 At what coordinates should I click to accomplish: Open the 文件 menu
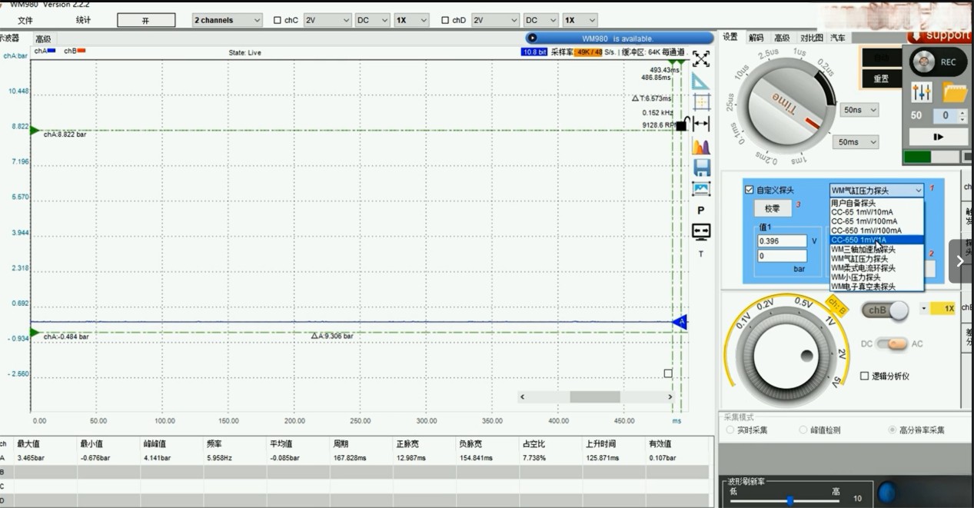tap(25, 21)
